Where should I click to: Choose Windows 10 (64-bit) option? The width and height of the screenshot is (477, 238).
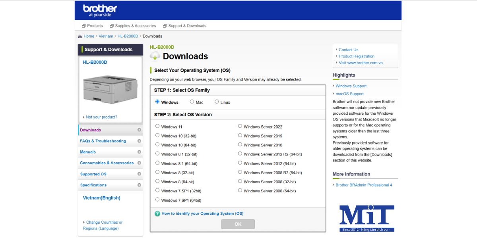point(157,144)
